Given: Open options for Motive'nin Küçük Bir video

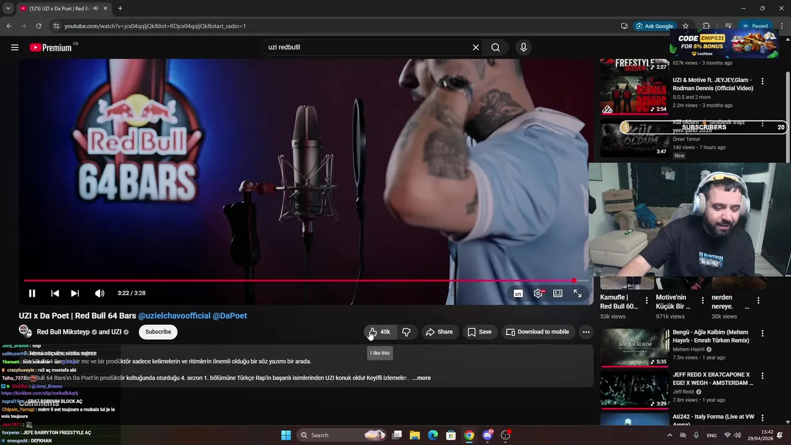Looking at the screenshot, I should coord(703,301).
